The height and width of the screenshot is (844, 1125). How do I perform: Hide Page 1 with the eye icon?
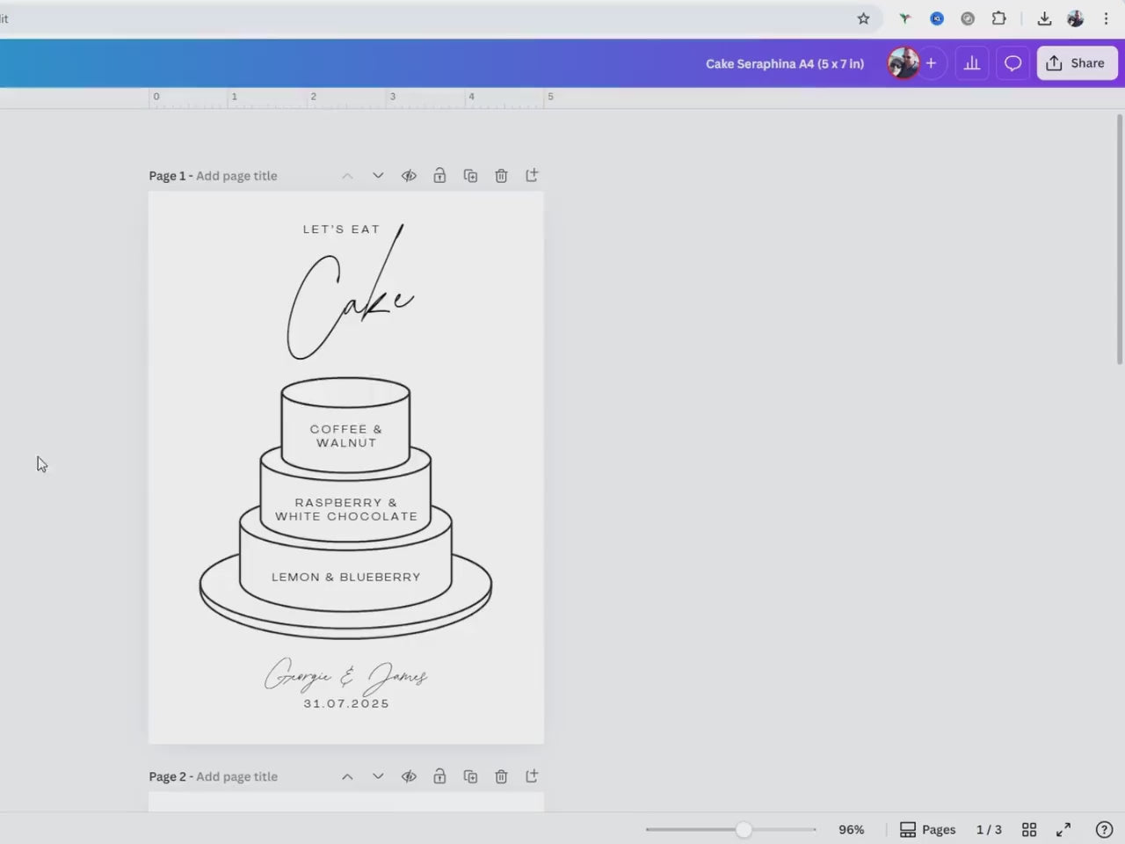409,176
